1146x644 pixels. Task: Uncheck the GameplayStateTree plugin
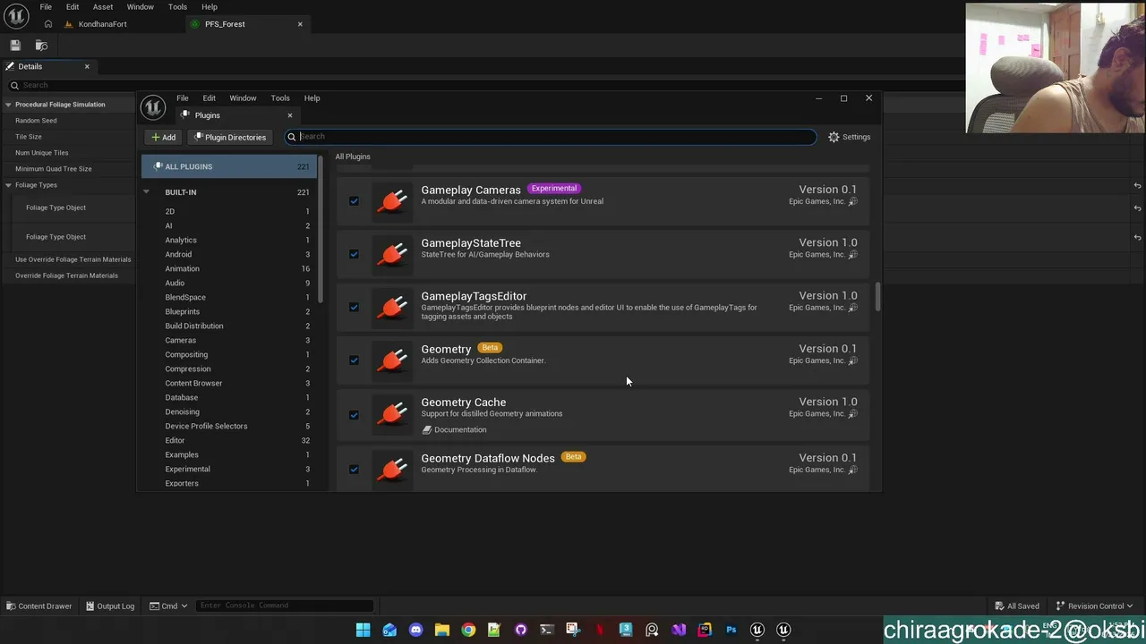click(354, 254)
